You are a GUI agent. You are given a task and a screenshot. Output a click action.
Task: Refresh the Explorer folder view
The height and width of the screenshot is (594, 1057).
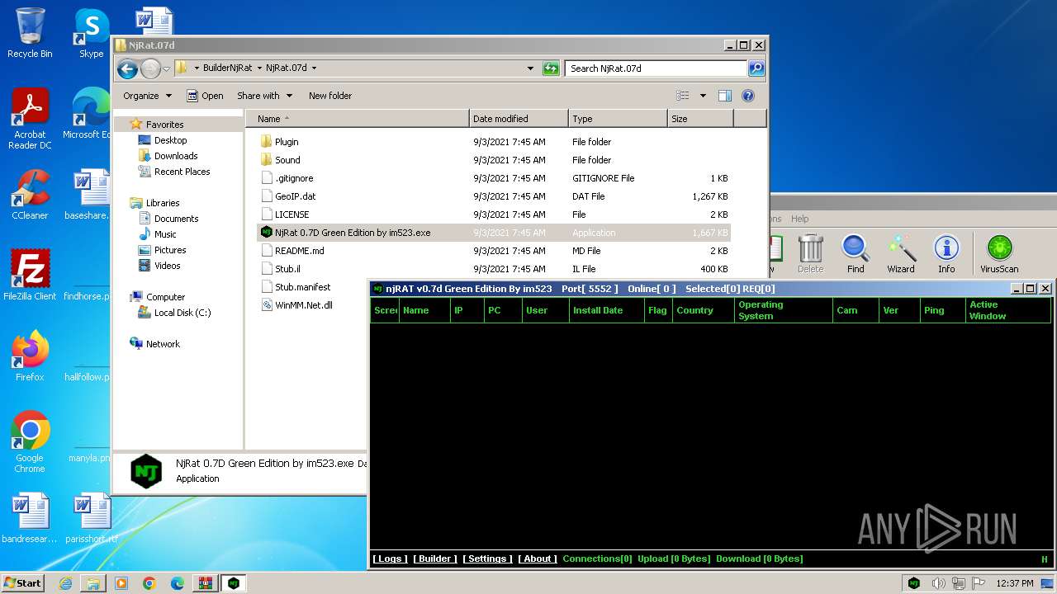click(x=551, y=68)
